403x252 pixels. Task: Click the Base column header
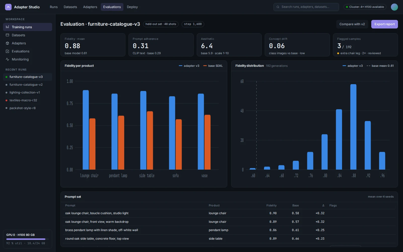coord(295,206)
